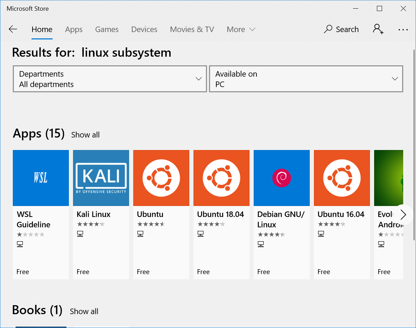Open the account sign-in icon
Viewport: 416px width, 328px height.
pyautogui.click(x=378, y=29)
